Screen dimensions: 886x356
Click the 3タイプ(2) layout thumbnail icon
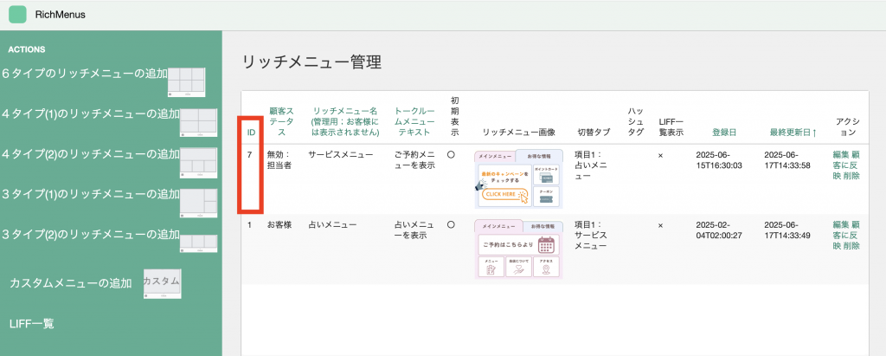(198, 243)
